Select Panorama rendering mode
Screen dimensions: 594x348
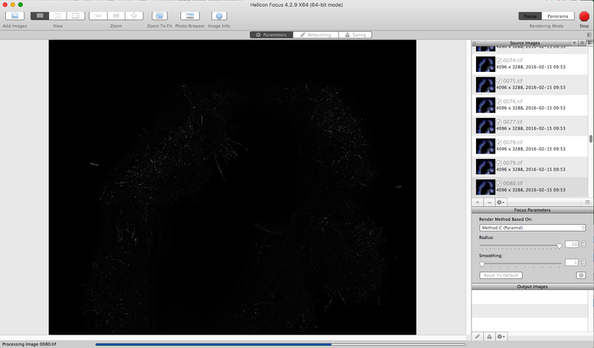558,16
